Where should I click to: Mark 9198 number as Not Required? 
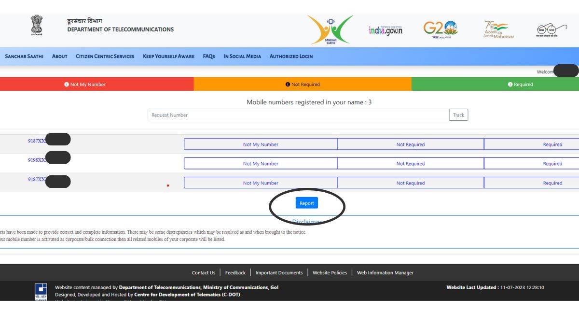click(x=410, y=164)
